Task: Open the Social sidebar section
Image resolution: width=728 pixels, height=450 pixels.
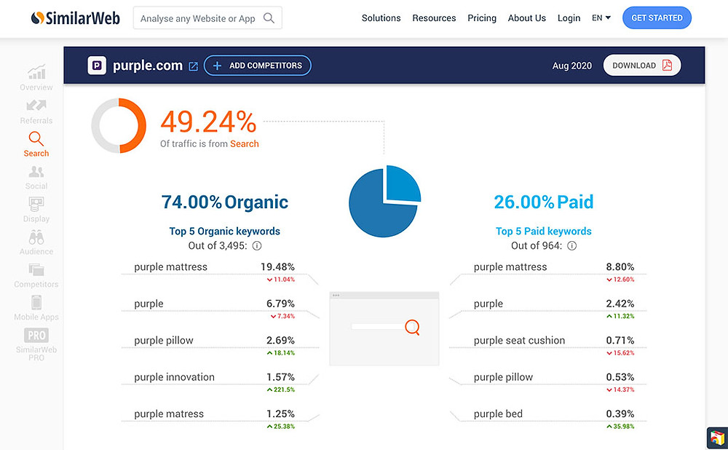Action: 36,178
